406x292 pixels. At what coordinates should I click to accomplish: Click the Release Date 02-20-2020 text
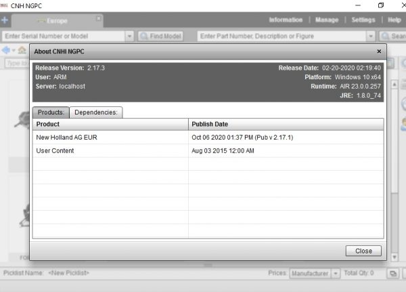click(x=330, y=68)
